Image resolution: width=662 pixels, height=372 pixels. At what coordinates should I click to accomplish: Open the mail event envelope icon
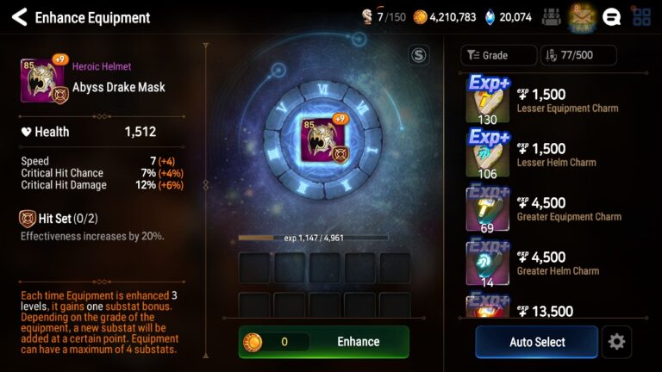pyautogui.click(x=582, y=18)
